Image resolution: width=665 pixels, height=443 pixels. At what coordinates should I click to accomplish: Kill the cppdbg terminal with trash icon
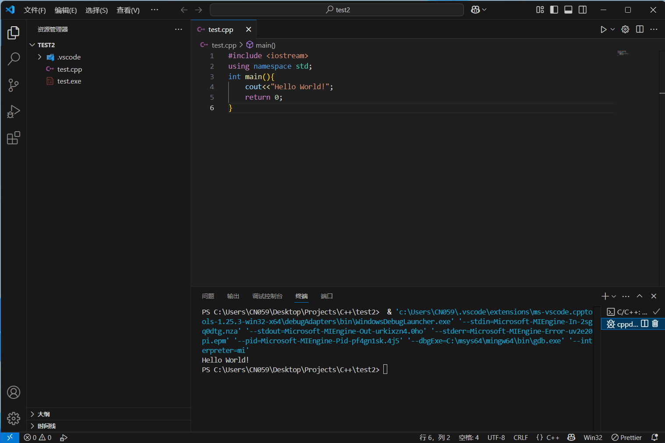pos(655,324)
